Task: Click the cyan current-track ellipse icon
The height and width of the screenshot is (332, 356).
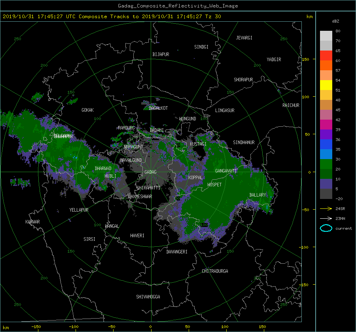Action: point(326,228)
